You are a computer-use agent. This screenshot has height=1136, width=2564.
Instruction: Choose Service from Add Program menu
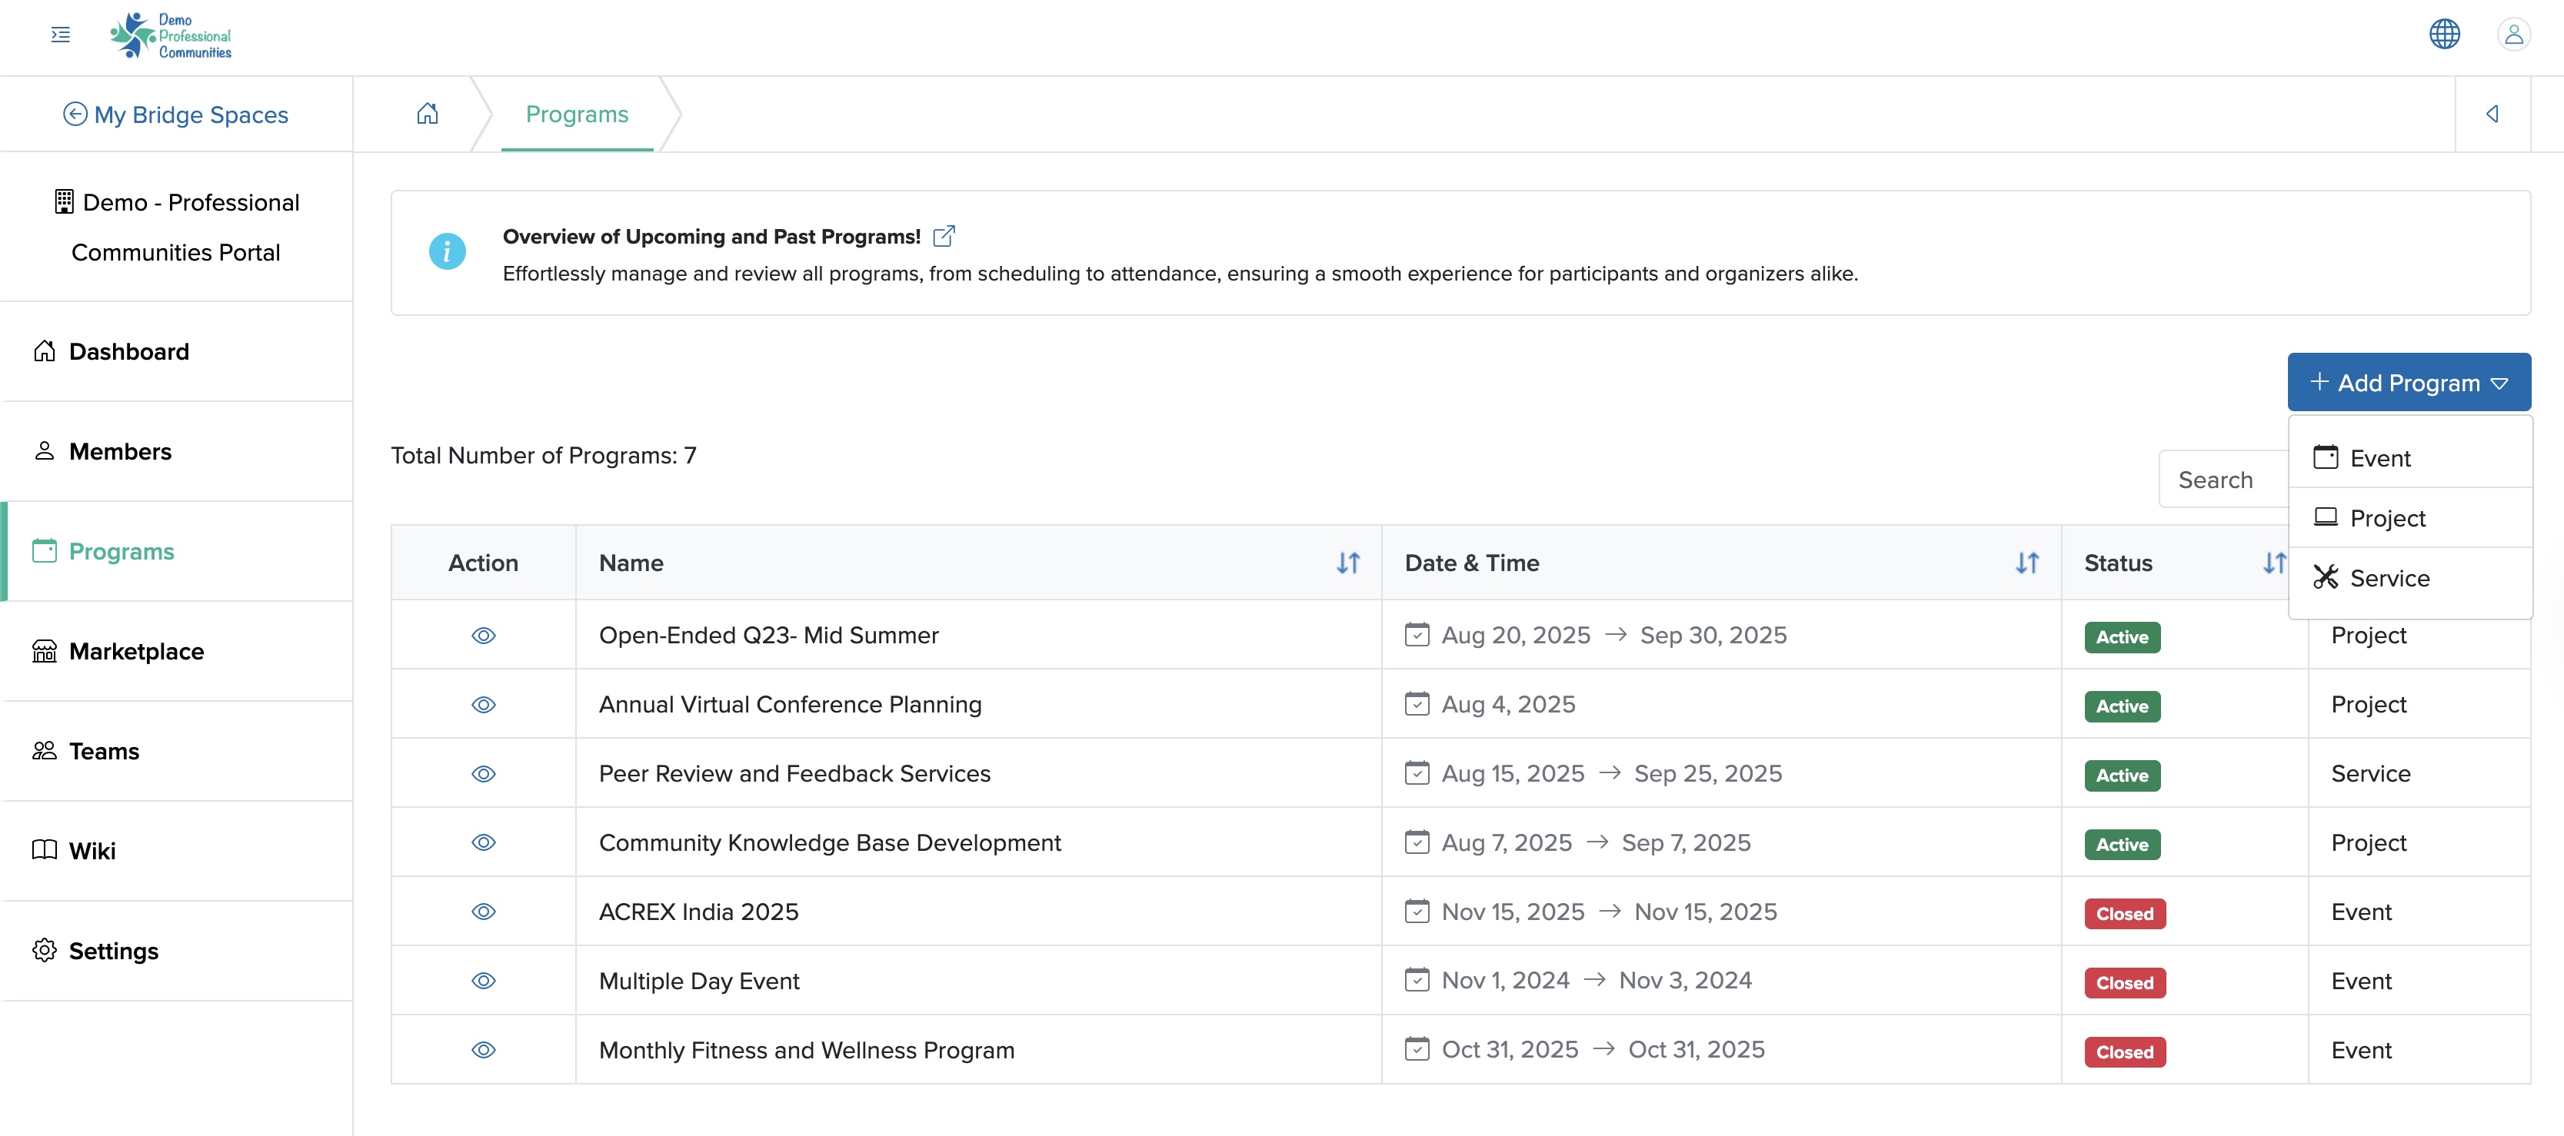click(x=2409, y=578)
